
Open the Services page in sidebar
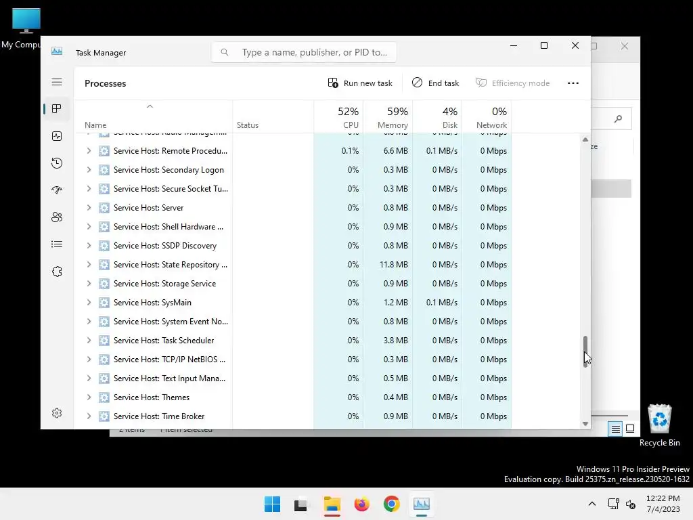point(57,272)
